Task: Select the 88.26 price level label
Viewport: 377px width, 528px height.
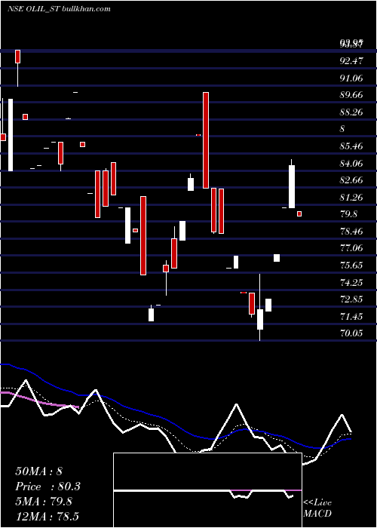Action: (x=351, y=112)
